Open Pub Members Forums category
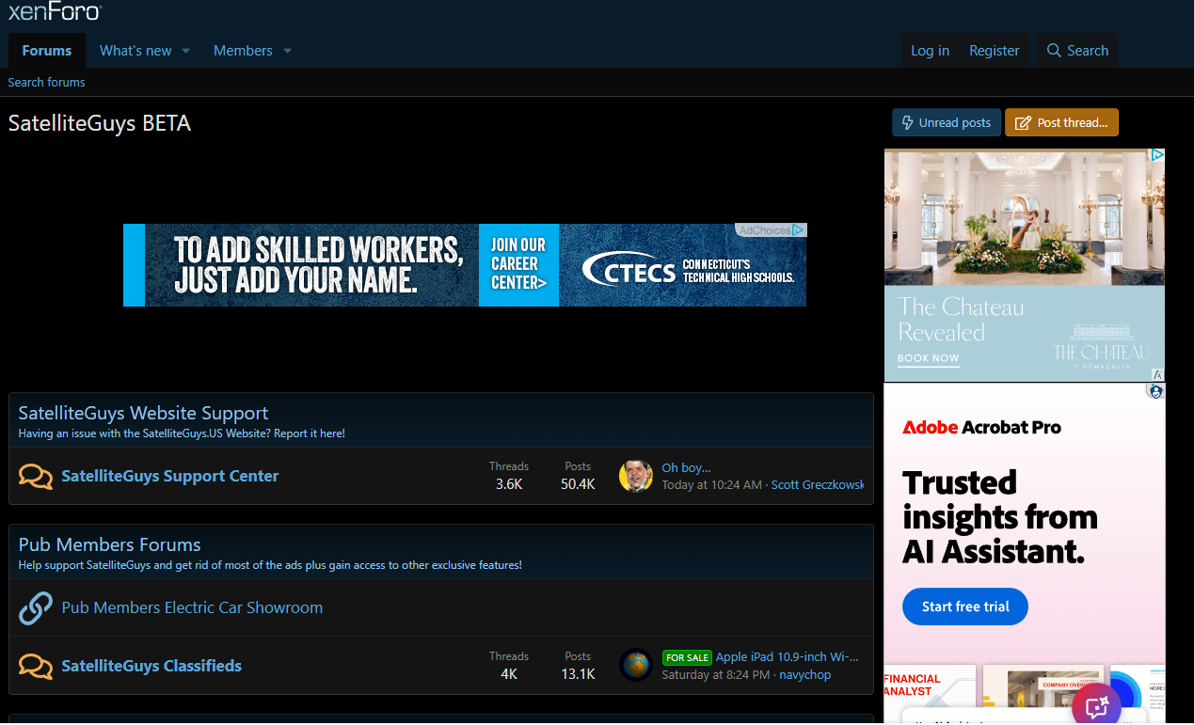This screenshot has width=1194, height=725. [110, 544]
